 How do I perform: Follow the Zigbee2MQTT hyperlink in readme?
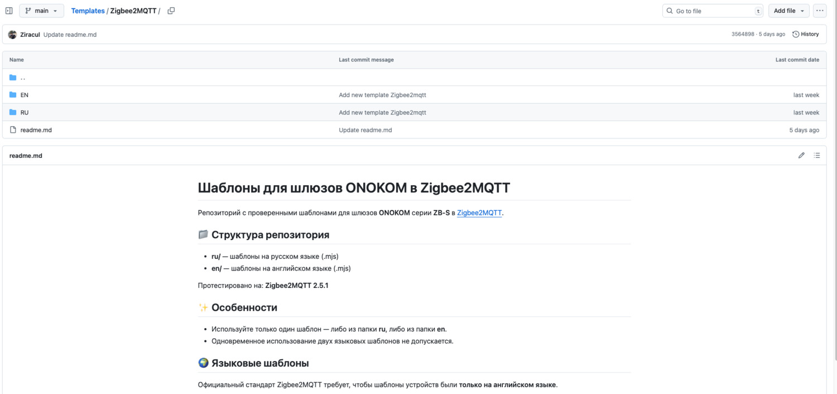[x=479, y=213]
